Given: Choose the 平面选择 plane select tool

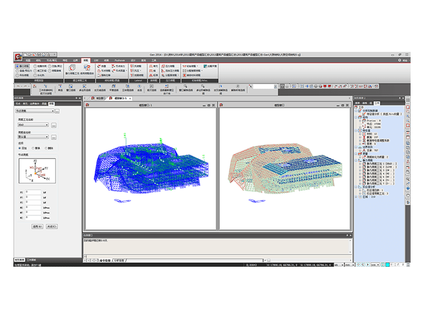Looking at the screenshot, I should point(114,88).
